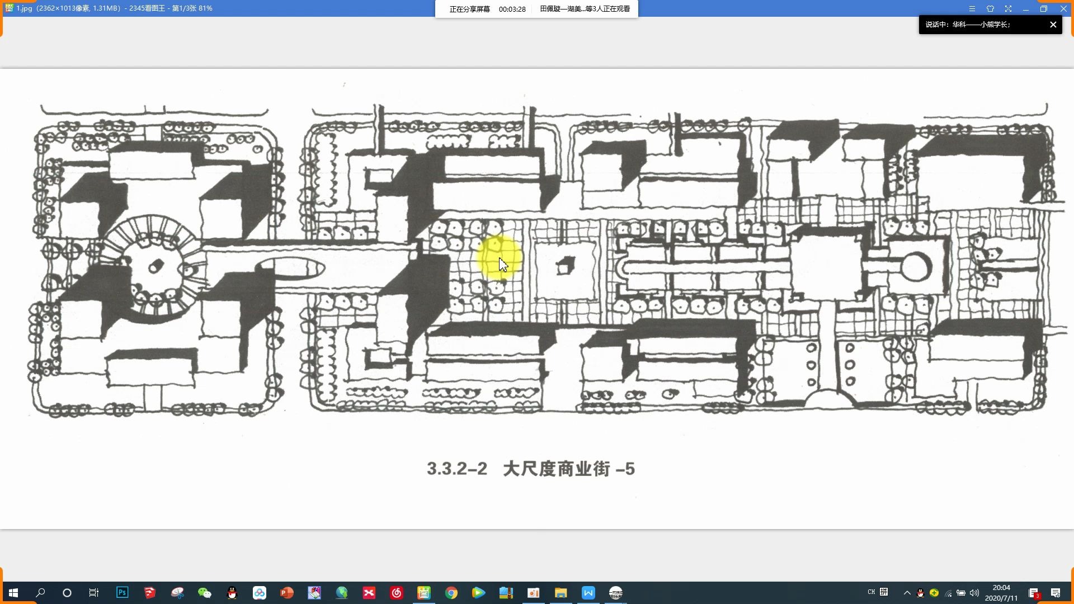Launch Google Chrome from the taskbar
This screenshot has width=1074, height=604.
pyautogui.click(x=452, y=592)
